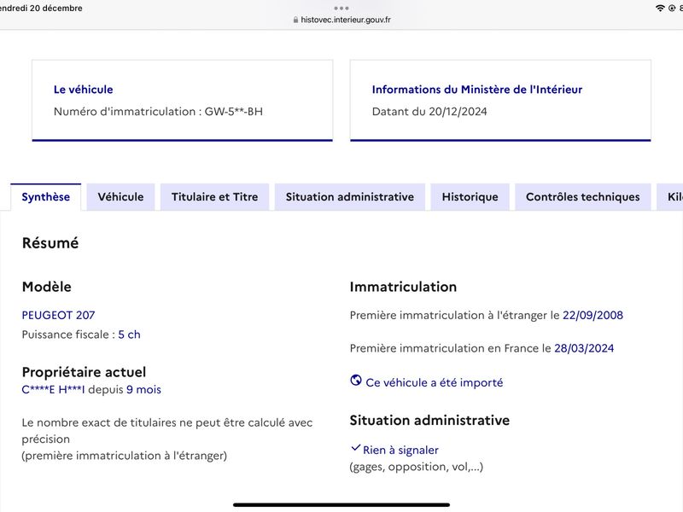Click the histovec.interieur.gouv.fr address bar
683x512 pixels.
[x=341, y=20]
